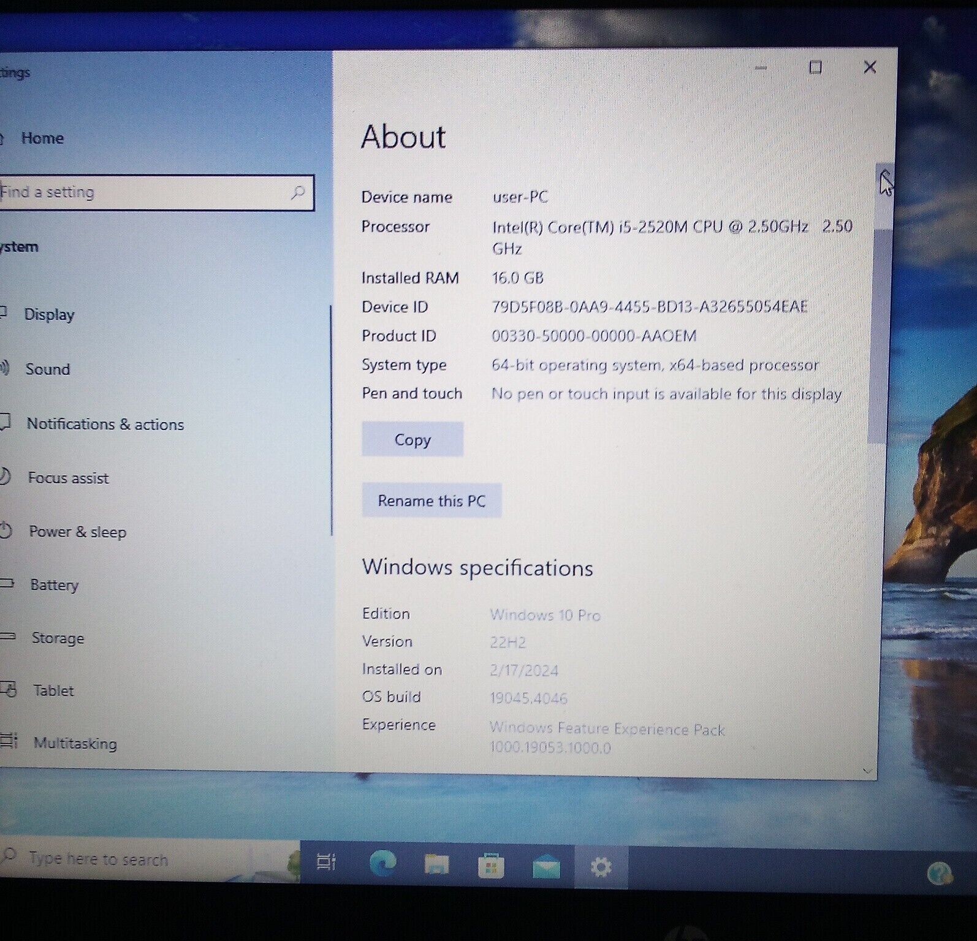Click the Copy button for device specifications
Viewport: 977px width, 941px height.
pos(412,439)
